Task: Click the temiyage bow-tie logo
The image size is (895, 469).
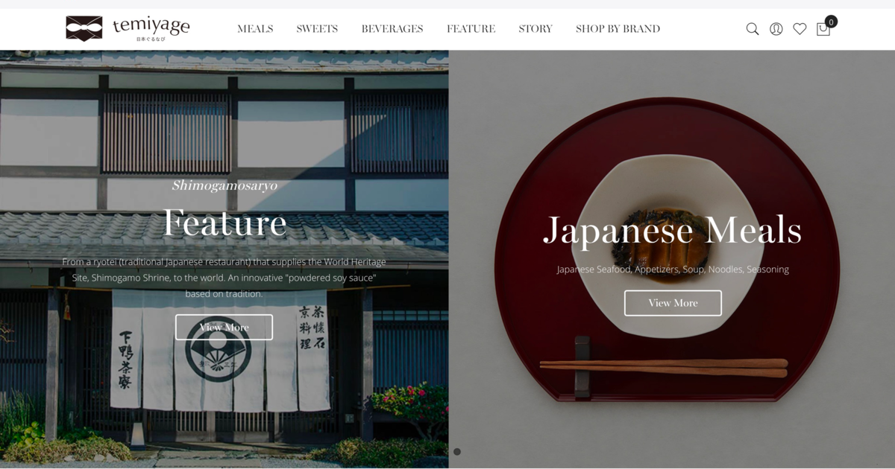Action: (x=84, y=28)
